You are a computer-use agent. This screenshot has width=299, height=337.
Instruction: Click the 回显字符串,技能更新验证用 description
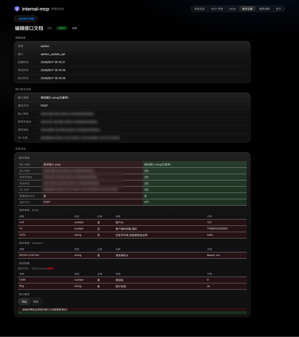pyautogui.click(x=131, y=235)
